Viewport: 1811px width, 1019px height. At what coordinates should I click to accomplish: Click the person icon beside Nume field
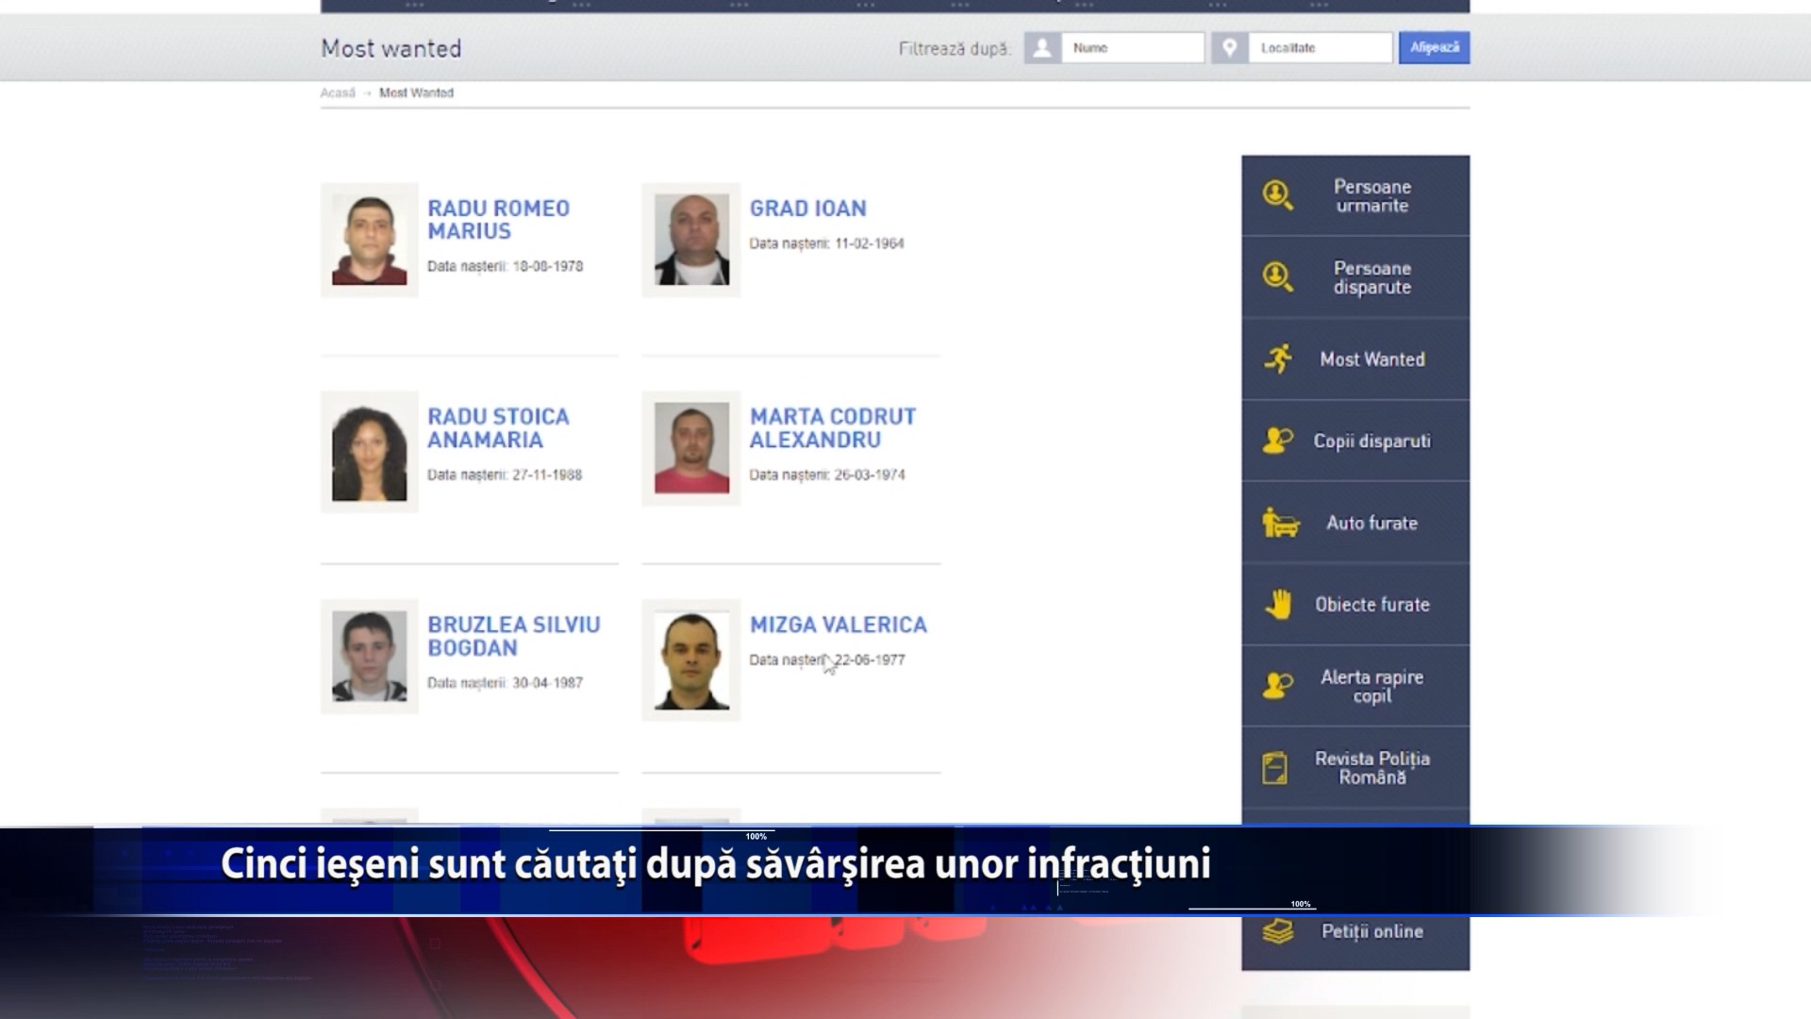point(1042,48)
